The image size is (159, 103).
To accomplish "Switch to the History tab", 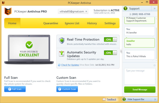I will tap(92, 23).
